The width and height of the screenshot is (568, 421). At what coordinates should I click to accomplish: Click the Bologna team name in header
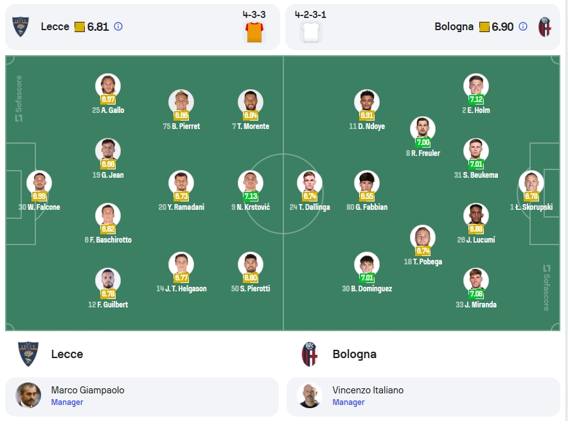454,27
